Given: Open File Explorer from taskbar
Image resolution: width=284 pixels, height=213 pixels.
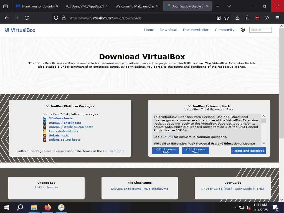Looking at the screenshot, I should (x=34, y=207).
